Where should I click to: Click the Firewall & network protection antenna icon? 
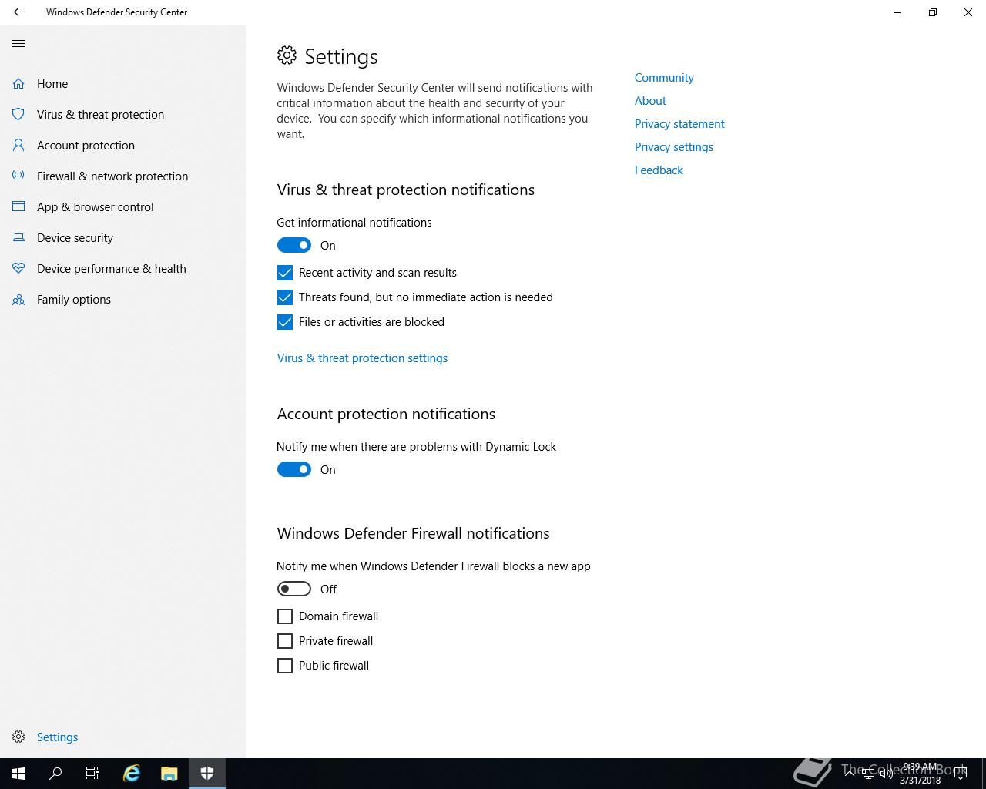[x=18, y=176]
